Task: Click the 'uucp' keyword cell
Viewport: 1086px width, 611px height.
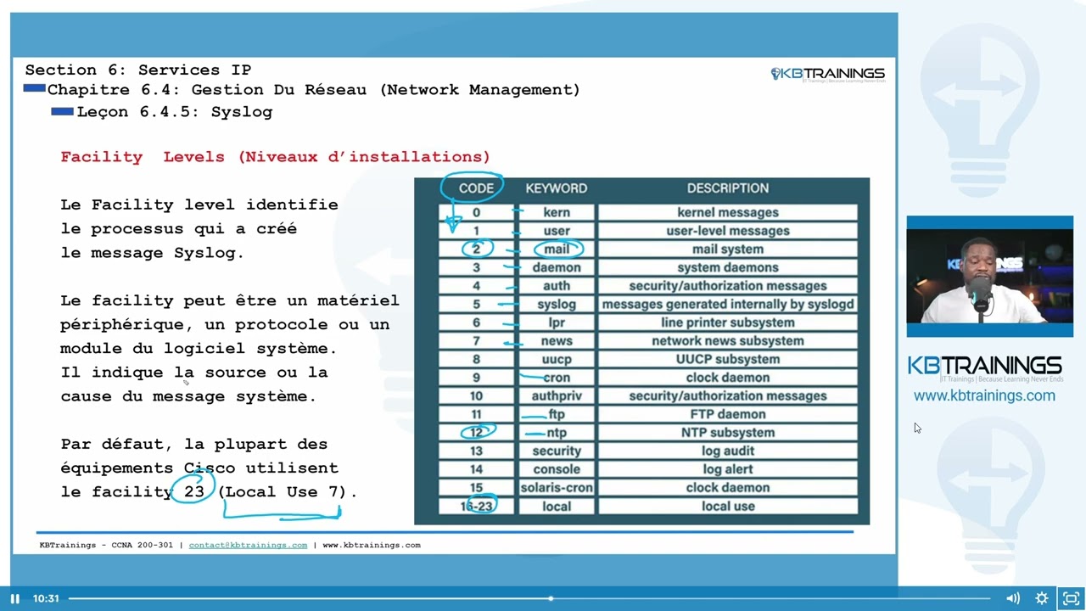Action: (x=557, y=359)
